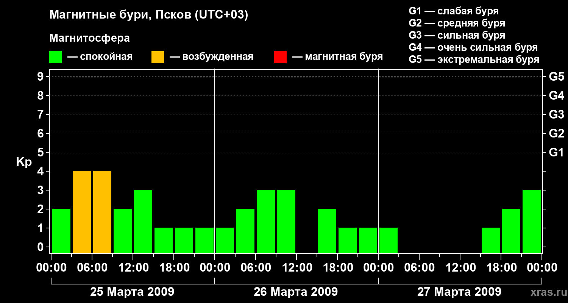Image resolution: width=568 pixels, height=303 pixels.
Task: Click the '12:00' time label for 27 Марта
Action: [460, 267]
